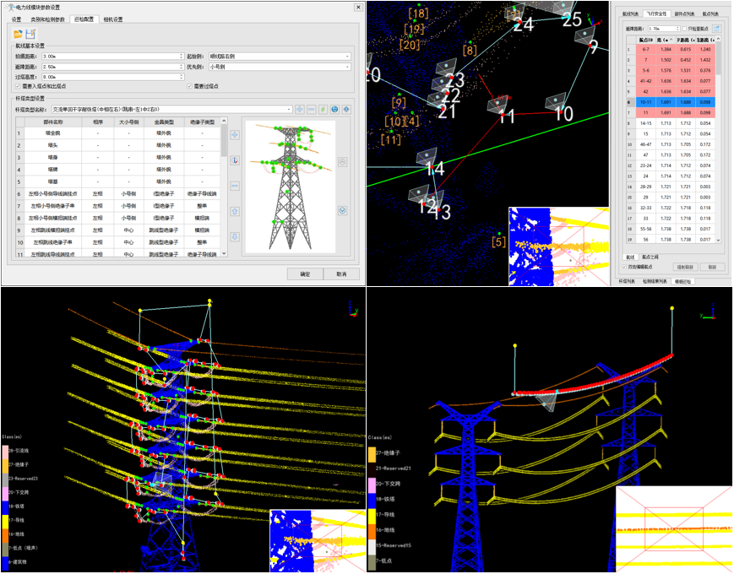The width and height of the screenshot is (734, 574).
Task: Click the remove tower type minus icon
Action: coord(312,110)
